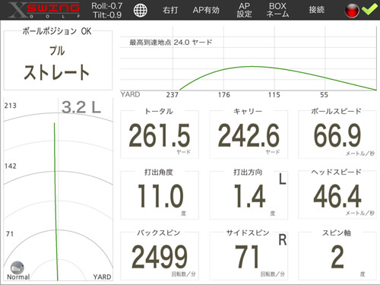Open BOX ネーム menu
Screen dimensions: 380x285
[x=277, y=10]
